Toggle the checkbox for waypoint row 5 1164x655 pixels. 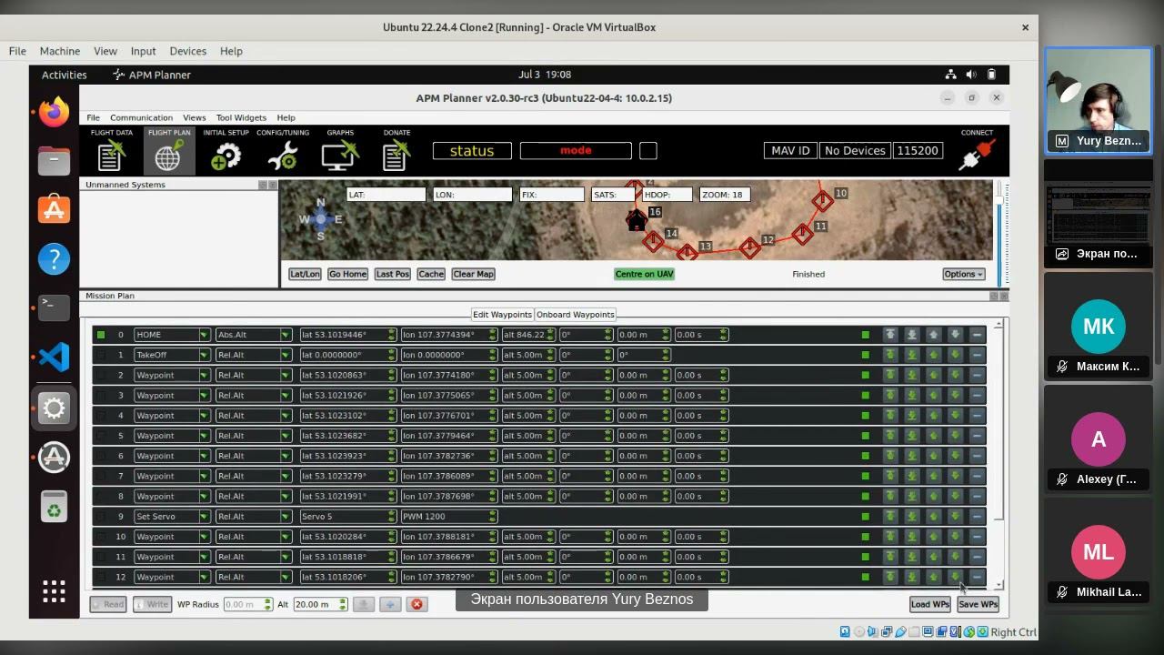(101, 436)
